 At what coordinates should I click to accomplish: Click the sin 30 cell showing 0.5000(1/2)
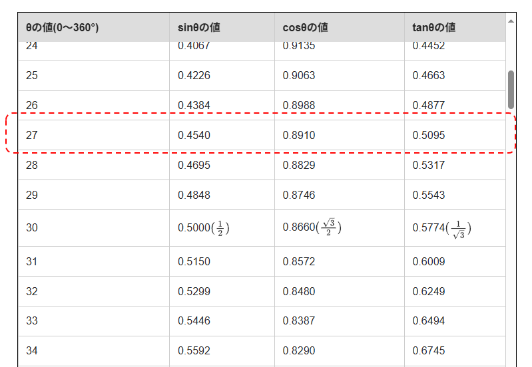point(203,228)
